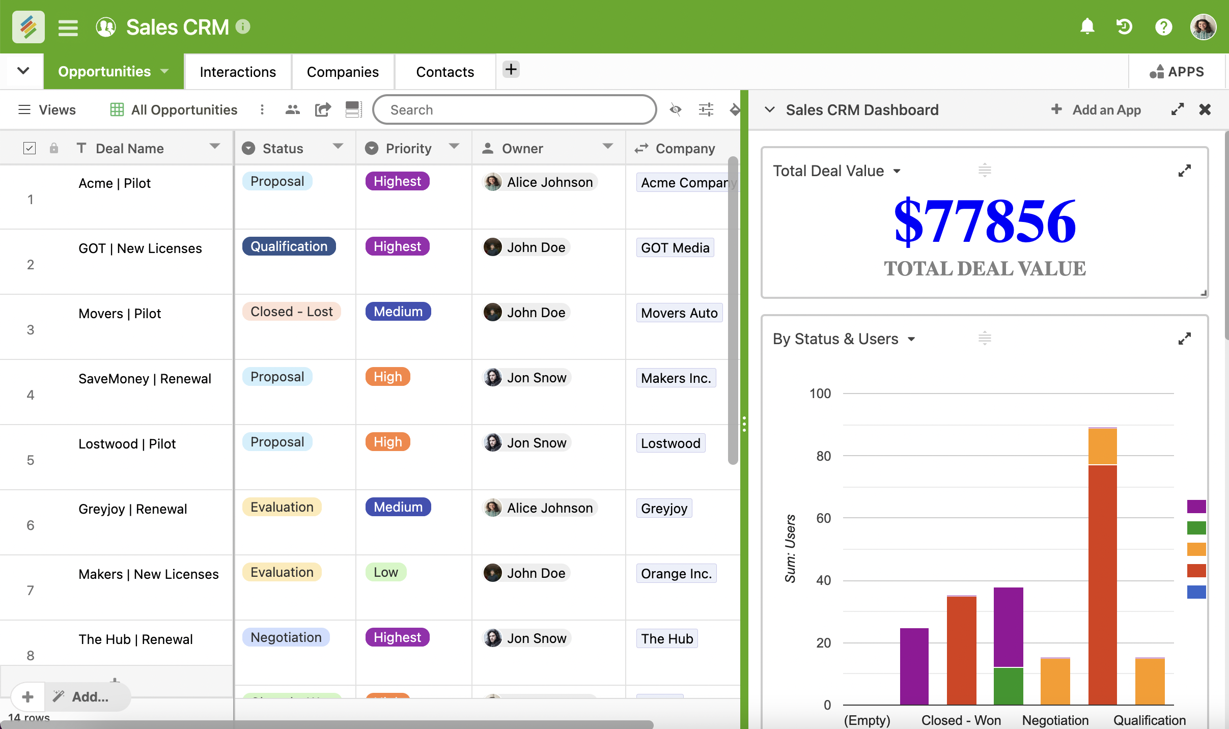Image resolution: width=1229 pixels, height=729 pixels.
Task: Open the filter settings icon
Action: point(706,109)
